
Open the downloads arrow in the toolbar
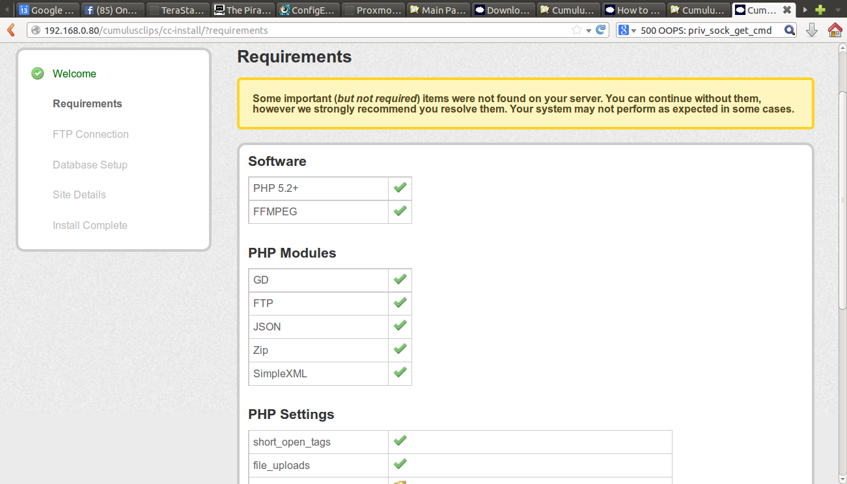pos(811,30)
